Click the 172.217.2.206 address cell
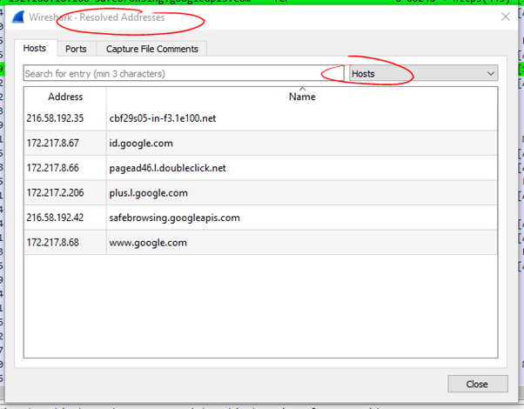The image size is (524, 409). 55,192
